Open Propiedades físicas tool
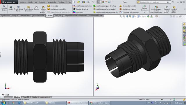The height and width of the screenshot is (105, 186). (x=18, y=9)
